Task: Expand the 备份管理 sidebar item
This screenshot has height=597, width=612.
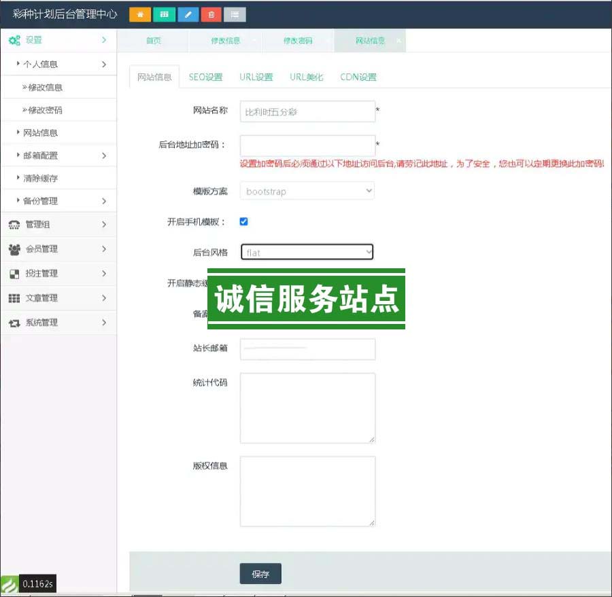Action: pos(58,201)
